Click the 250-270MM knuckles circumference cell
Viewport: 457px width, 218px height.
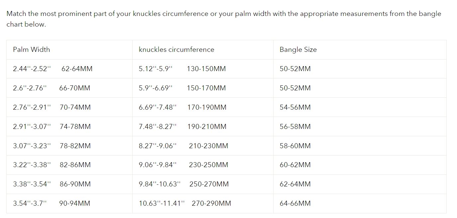[x=209, y=184]
